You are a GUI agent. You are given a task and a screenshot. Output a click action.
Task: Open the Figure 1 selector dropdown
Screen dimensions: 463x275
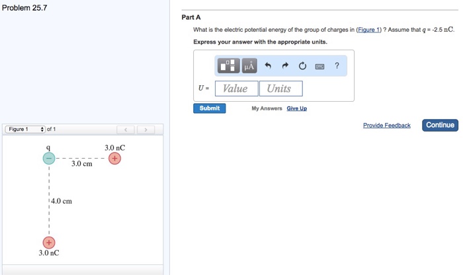[x=25, y=130]
